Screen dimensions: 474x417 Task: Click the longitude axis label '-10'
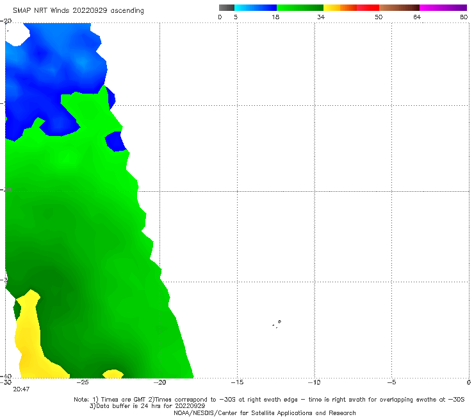tap(314, 382)
